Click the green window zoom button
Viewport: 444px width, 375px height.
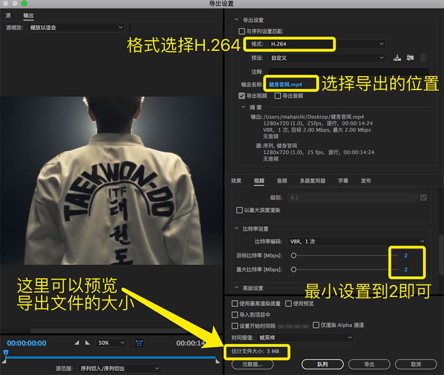click(x=24, y=3)
